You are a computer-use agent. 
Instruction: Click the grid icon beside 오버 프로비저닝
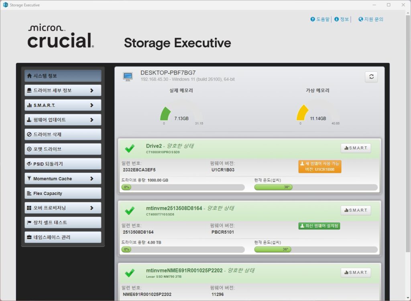29,208
